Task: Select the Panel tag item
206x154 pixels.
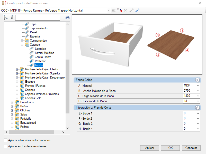Action: click(33, 32)
